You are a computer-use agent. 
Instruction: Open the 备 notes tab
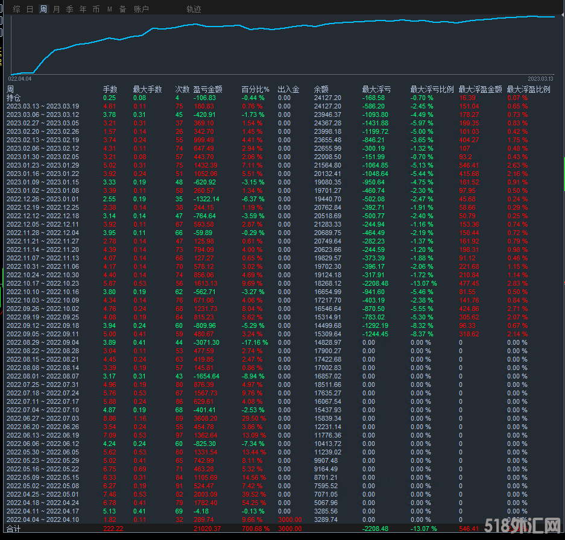pos(122,9)
